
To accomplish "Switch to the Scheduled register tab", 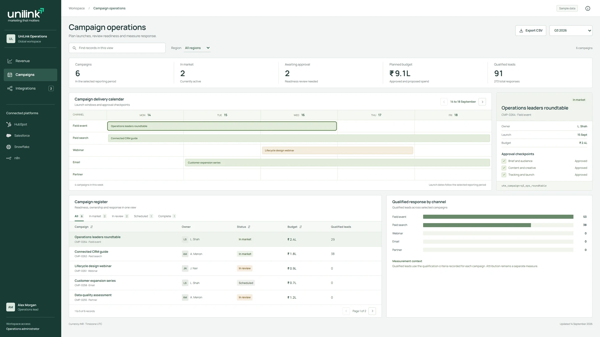I will point(143,216).
